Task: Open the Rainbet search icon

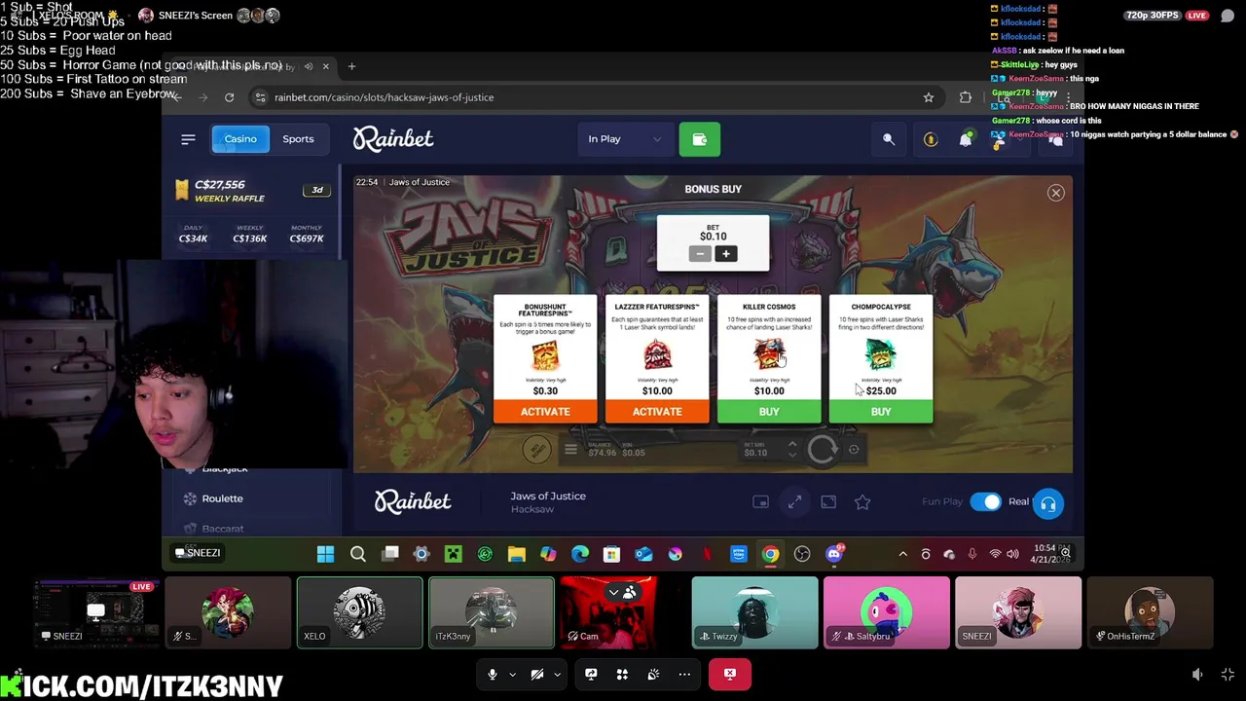Action: point(888,139)
